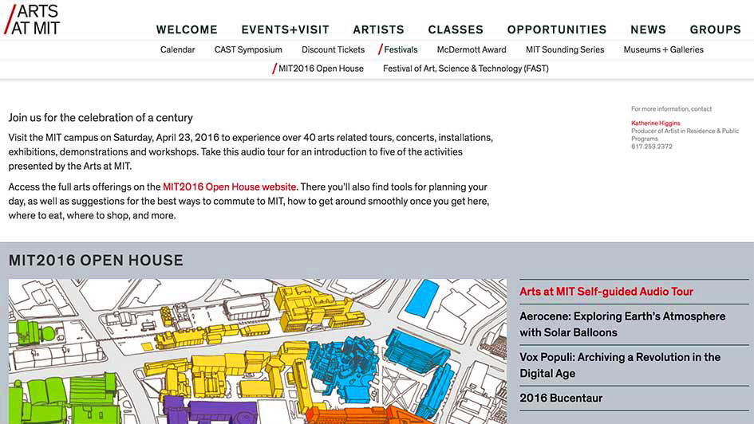Click the Arts at MIT logo
Image resolution: width=754 pixels, height=424 pixels.
[33, 19]
